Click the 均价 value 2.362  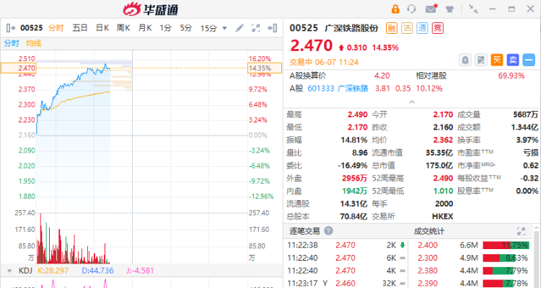click(x=443, y=140)
